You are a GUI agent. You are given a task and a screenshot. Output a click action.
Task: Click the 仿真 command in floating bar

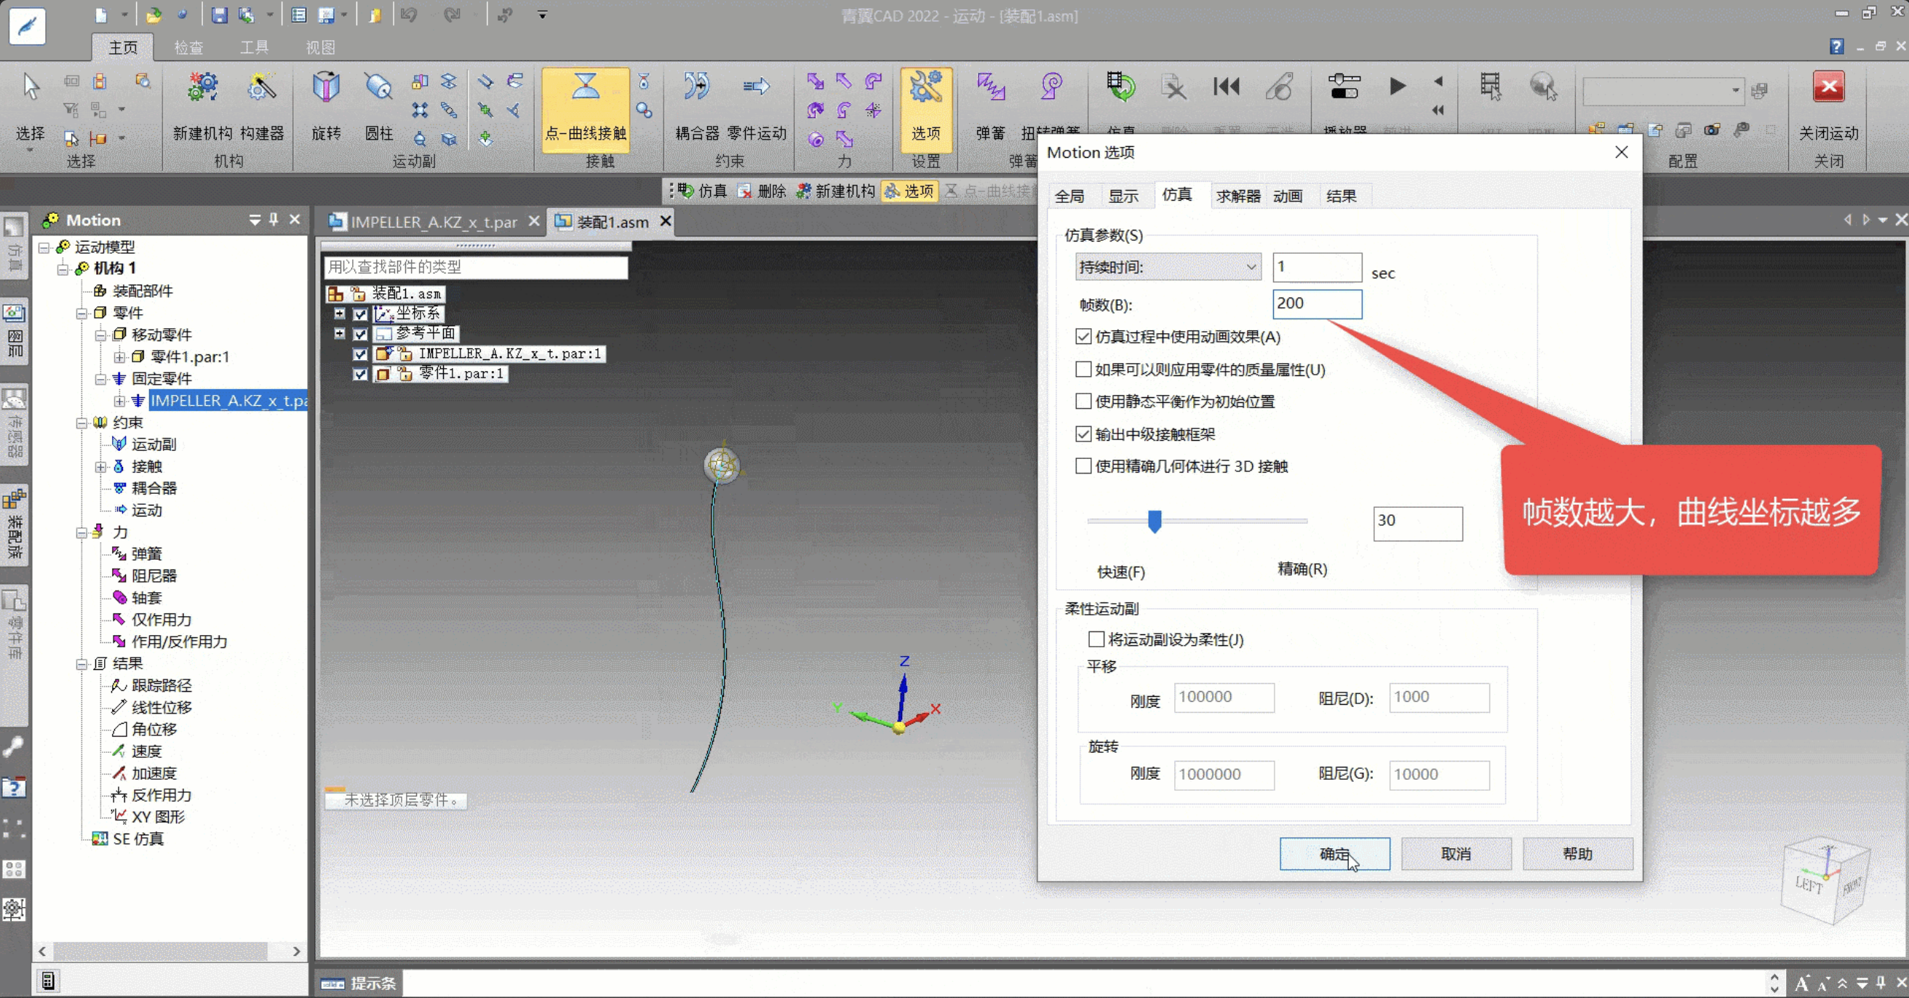click(703, 191)
